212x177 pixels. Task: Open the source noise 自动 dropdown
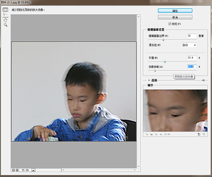tap(189, 45)
